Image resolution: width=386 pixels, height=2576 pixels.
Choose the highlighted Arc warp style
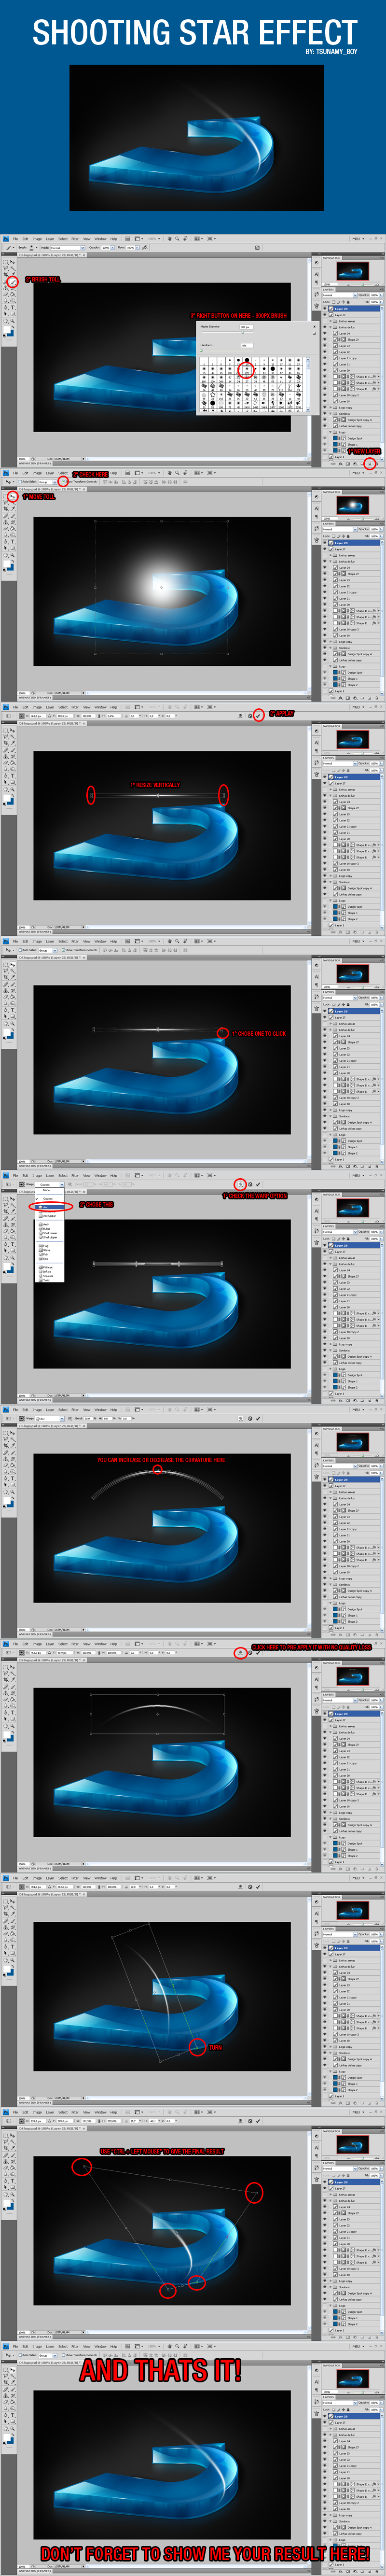[51, 1207]
